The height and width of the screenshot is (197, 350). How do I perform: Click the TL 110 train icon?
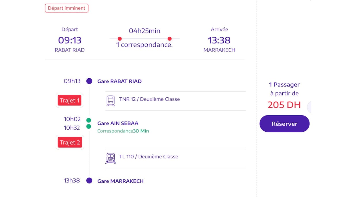[111, 158]
